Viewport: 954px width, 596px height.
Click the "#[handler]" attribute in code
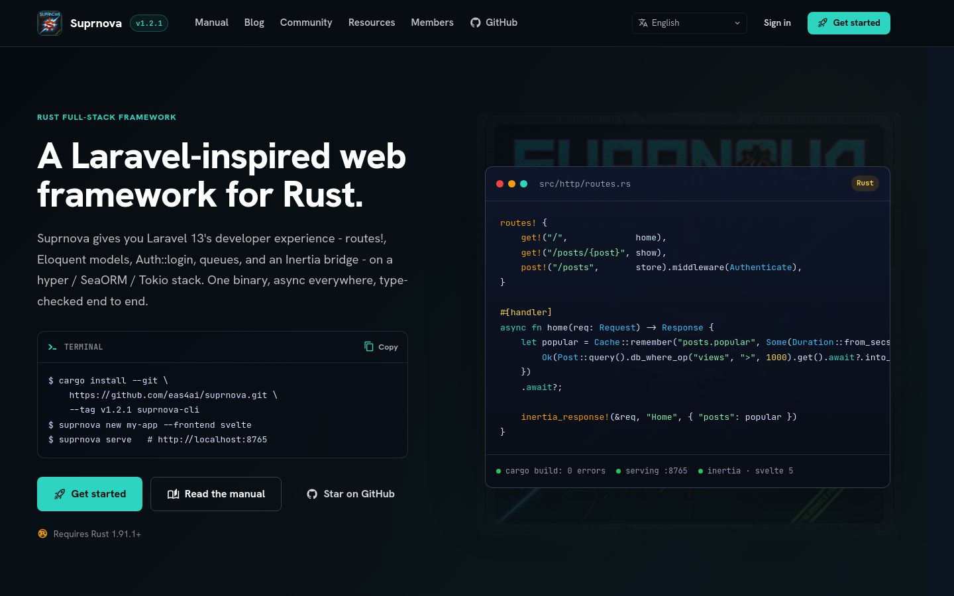(526, 313)
